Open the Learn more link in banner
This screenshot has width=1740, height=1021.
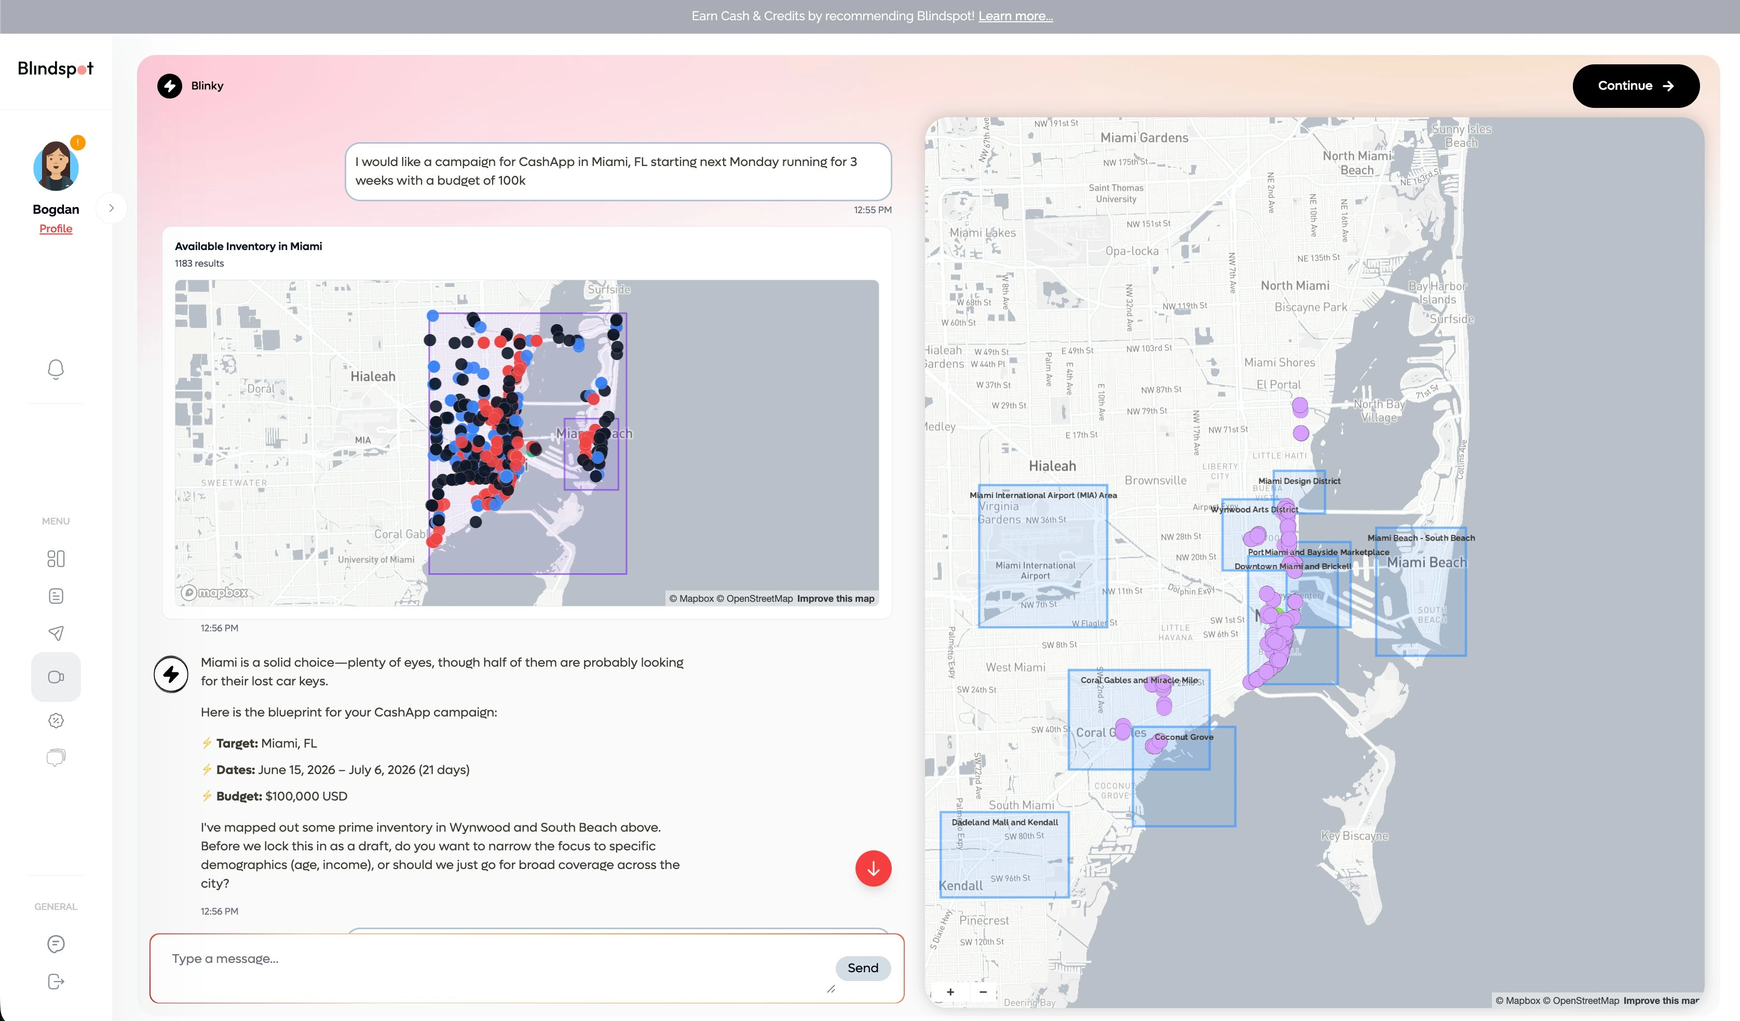tap(1015, 16)
